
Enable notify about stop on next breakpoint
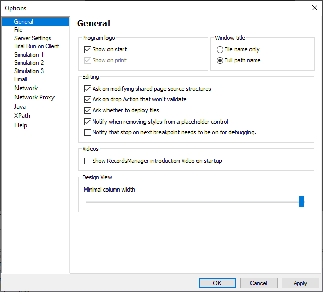[x=87, y=132]
